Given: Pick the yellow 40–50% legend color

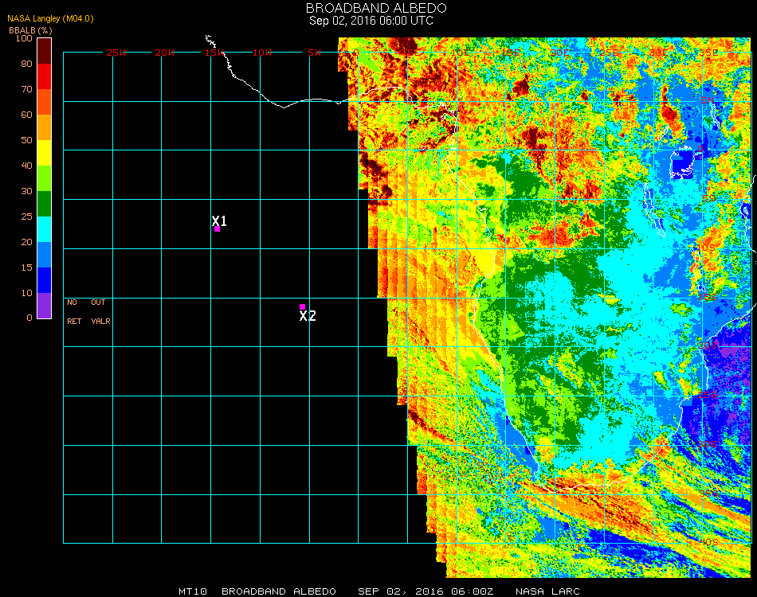Looking at the screenshot, I should click(45, 152).
